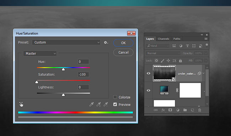Close the Layers panel
This screenshot has height=136, width=231.
click(x=207, y=35)
